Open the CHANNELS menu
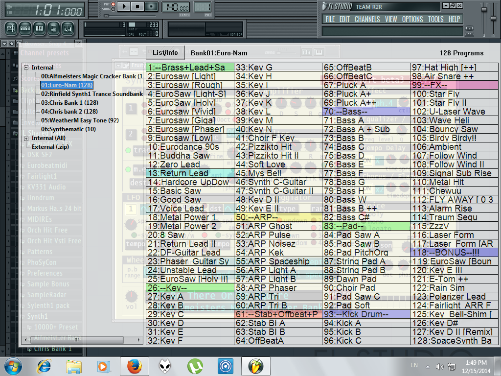Image resolution: width=501 pixels, height=376 pixels. pos(367,19)
